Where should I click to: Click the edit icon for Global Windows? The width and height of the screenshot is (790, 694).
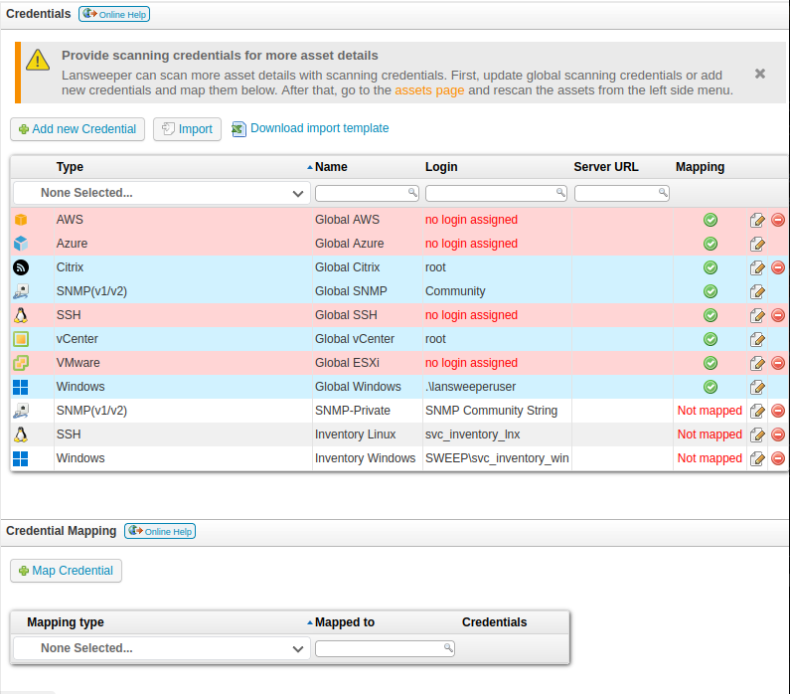tap(757, 387)
